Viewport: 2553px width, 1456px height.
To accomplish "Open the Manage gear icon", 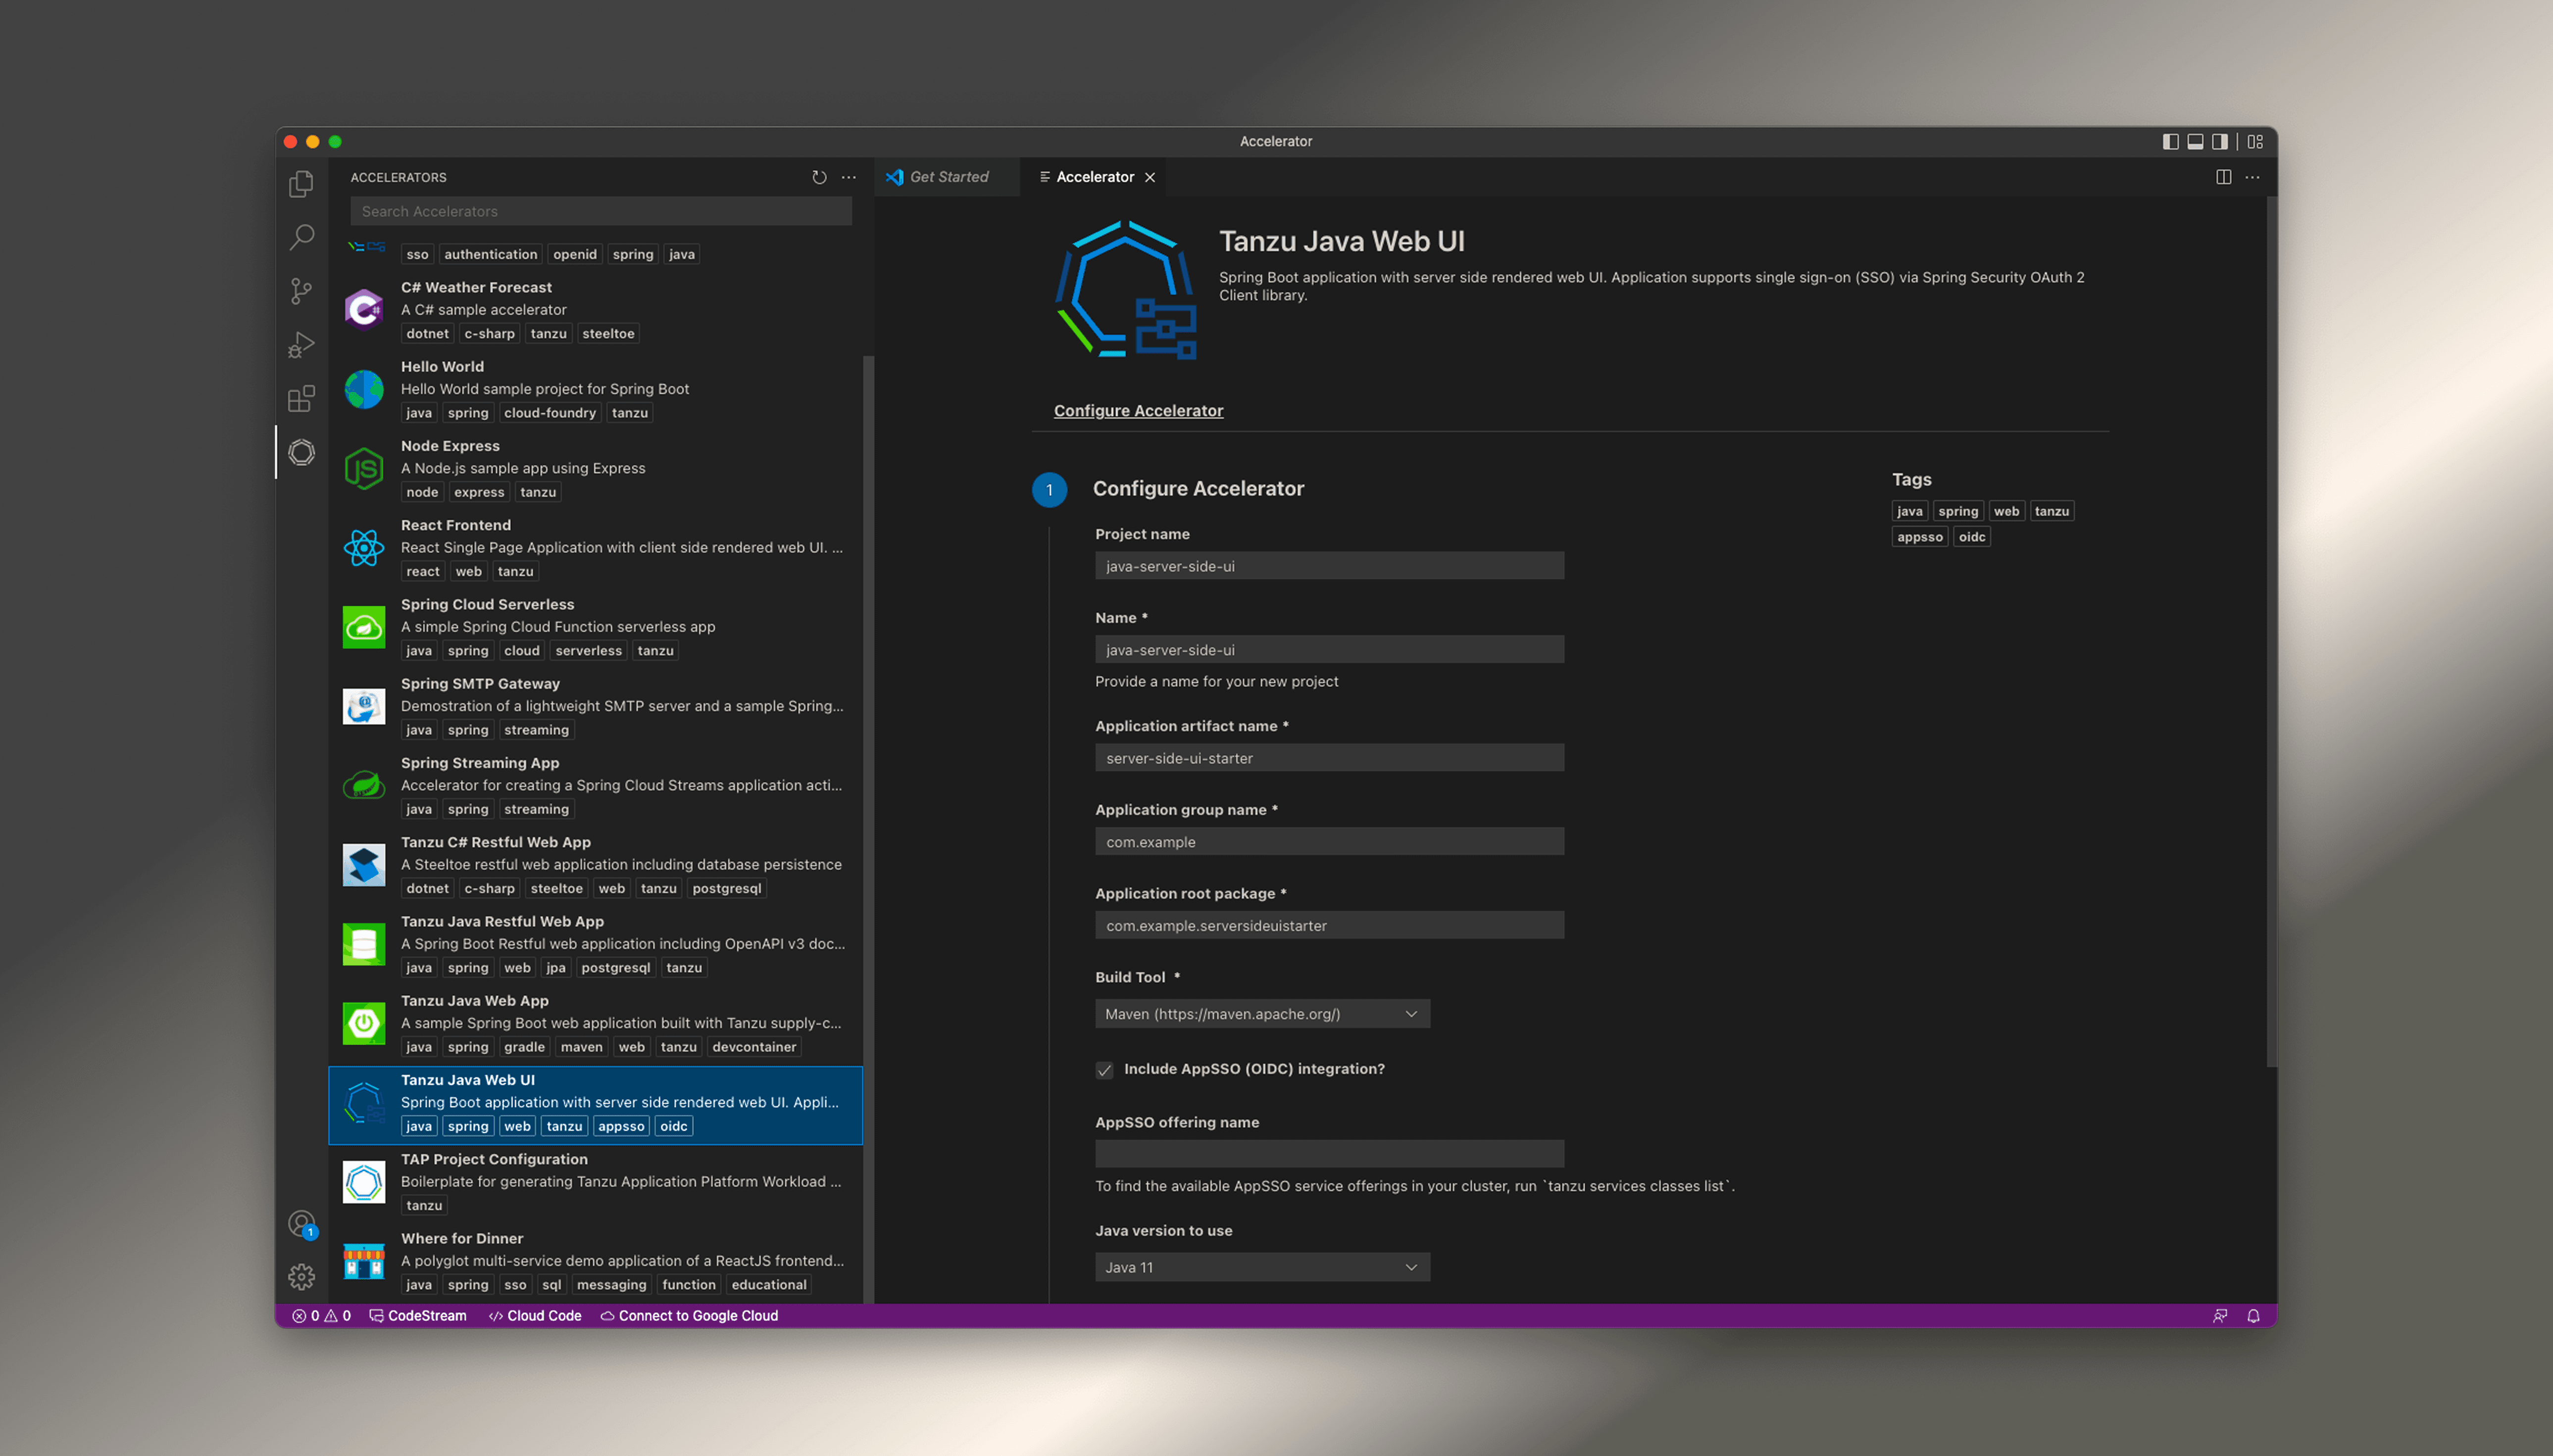I will 301,1277.
